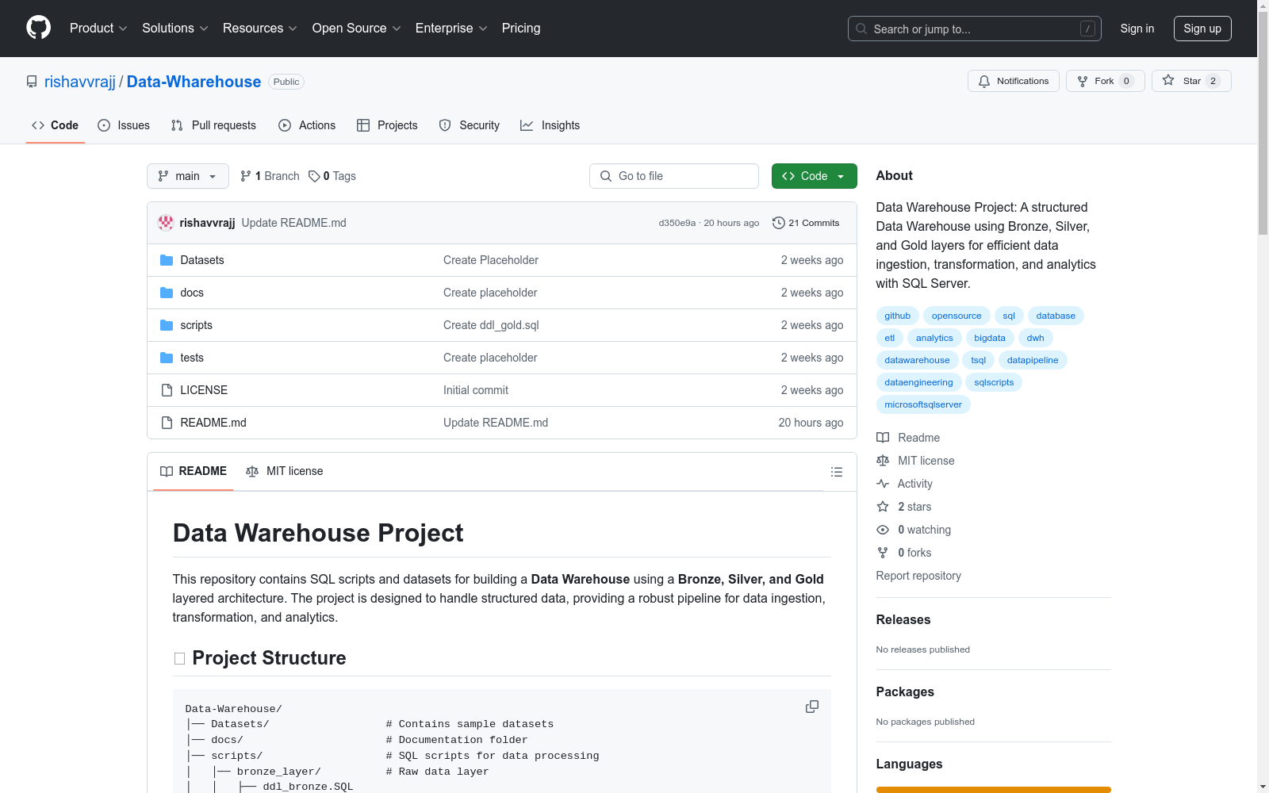
Task: Click the MIT license scale icon in About
Action: pyautogui.click(x=883, y=461)
